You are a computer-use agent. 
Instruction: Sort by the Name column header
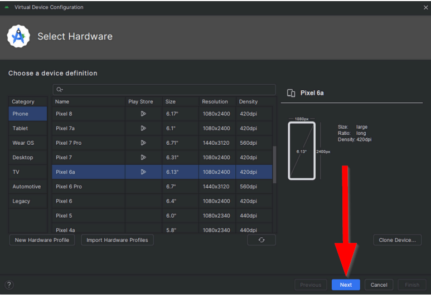click(89, 101)
